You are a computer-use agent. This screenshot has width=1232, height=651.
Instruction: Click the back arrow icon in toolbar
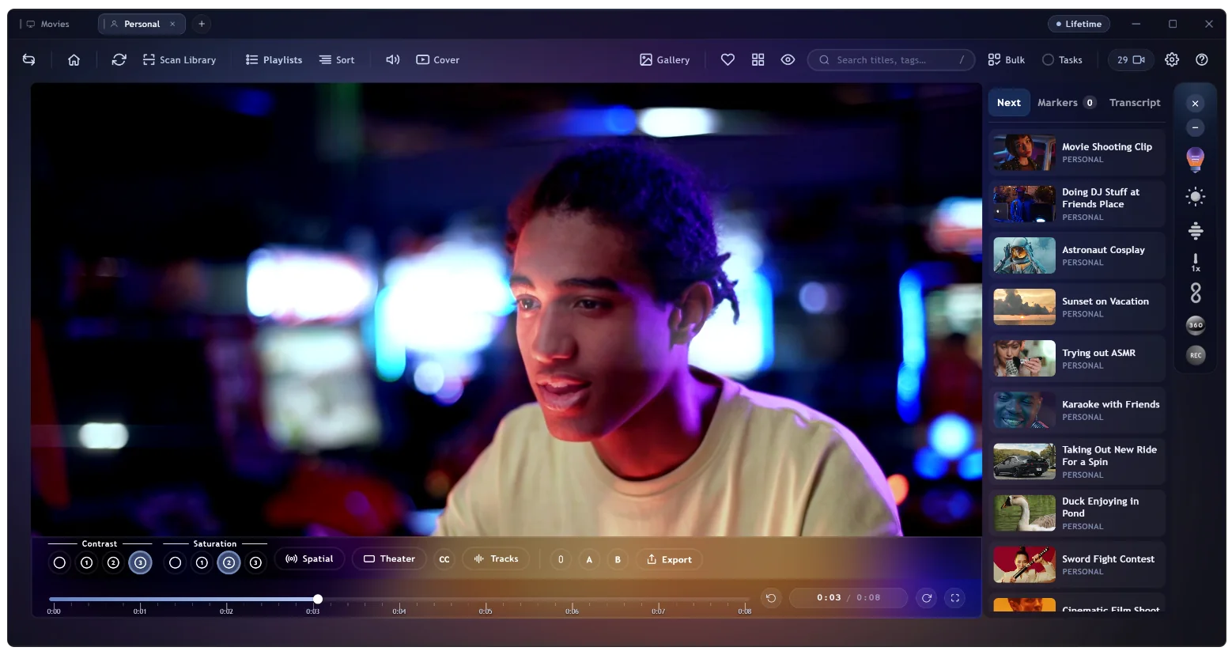coord(29,59)
